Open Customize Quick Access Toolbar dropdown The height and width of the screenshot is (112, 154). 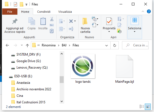coord(26,5)
